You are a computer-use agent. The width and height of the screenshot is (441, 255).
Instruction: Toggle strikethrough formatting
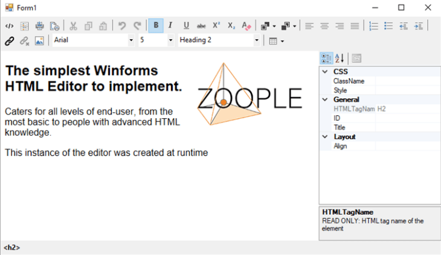(201, 26)
